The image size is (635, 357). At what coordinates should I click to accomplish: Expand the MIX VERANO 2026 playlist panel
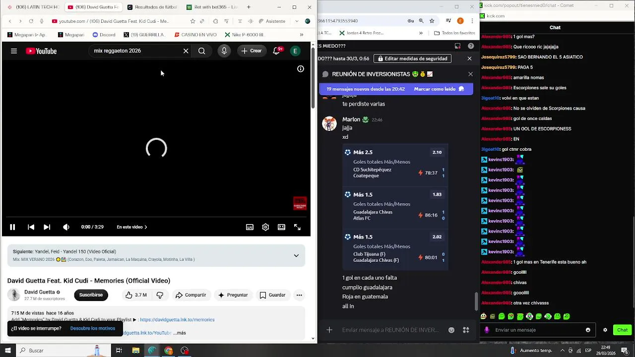296,255
